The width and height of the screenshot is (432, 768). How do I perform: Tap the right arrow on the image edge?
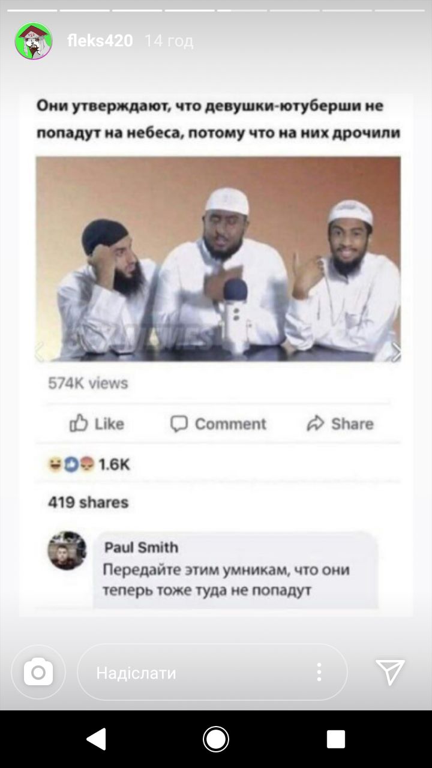395,352
